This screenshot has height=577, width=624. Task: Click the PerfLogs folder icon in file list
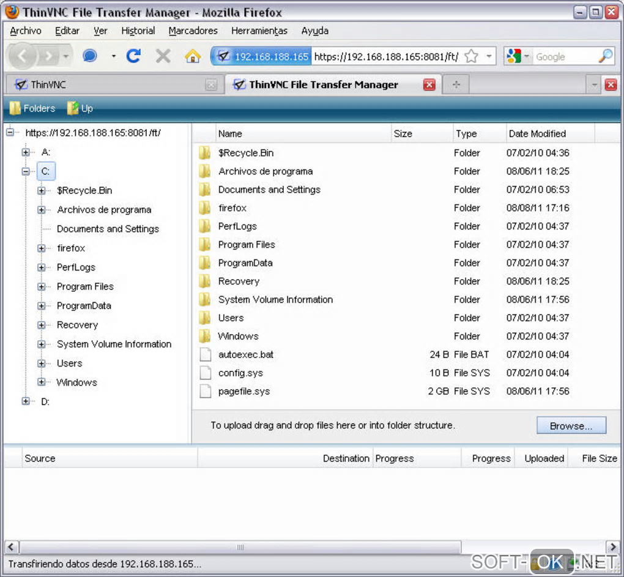pyautogui.click(x=204, y=226)
